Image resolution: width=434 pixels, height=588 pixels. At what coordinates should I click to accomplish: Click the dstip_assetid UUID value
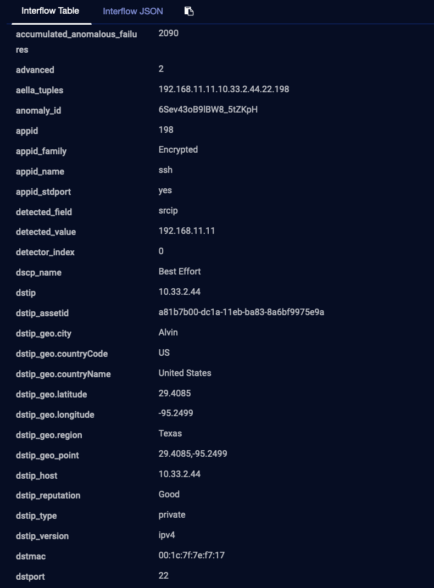click(241, 312)
